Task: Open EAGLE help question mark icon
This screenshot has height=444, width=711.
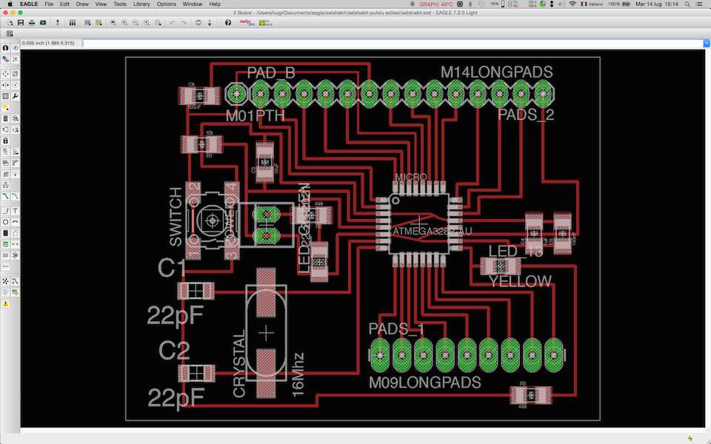Action: (x=227, y=23)
